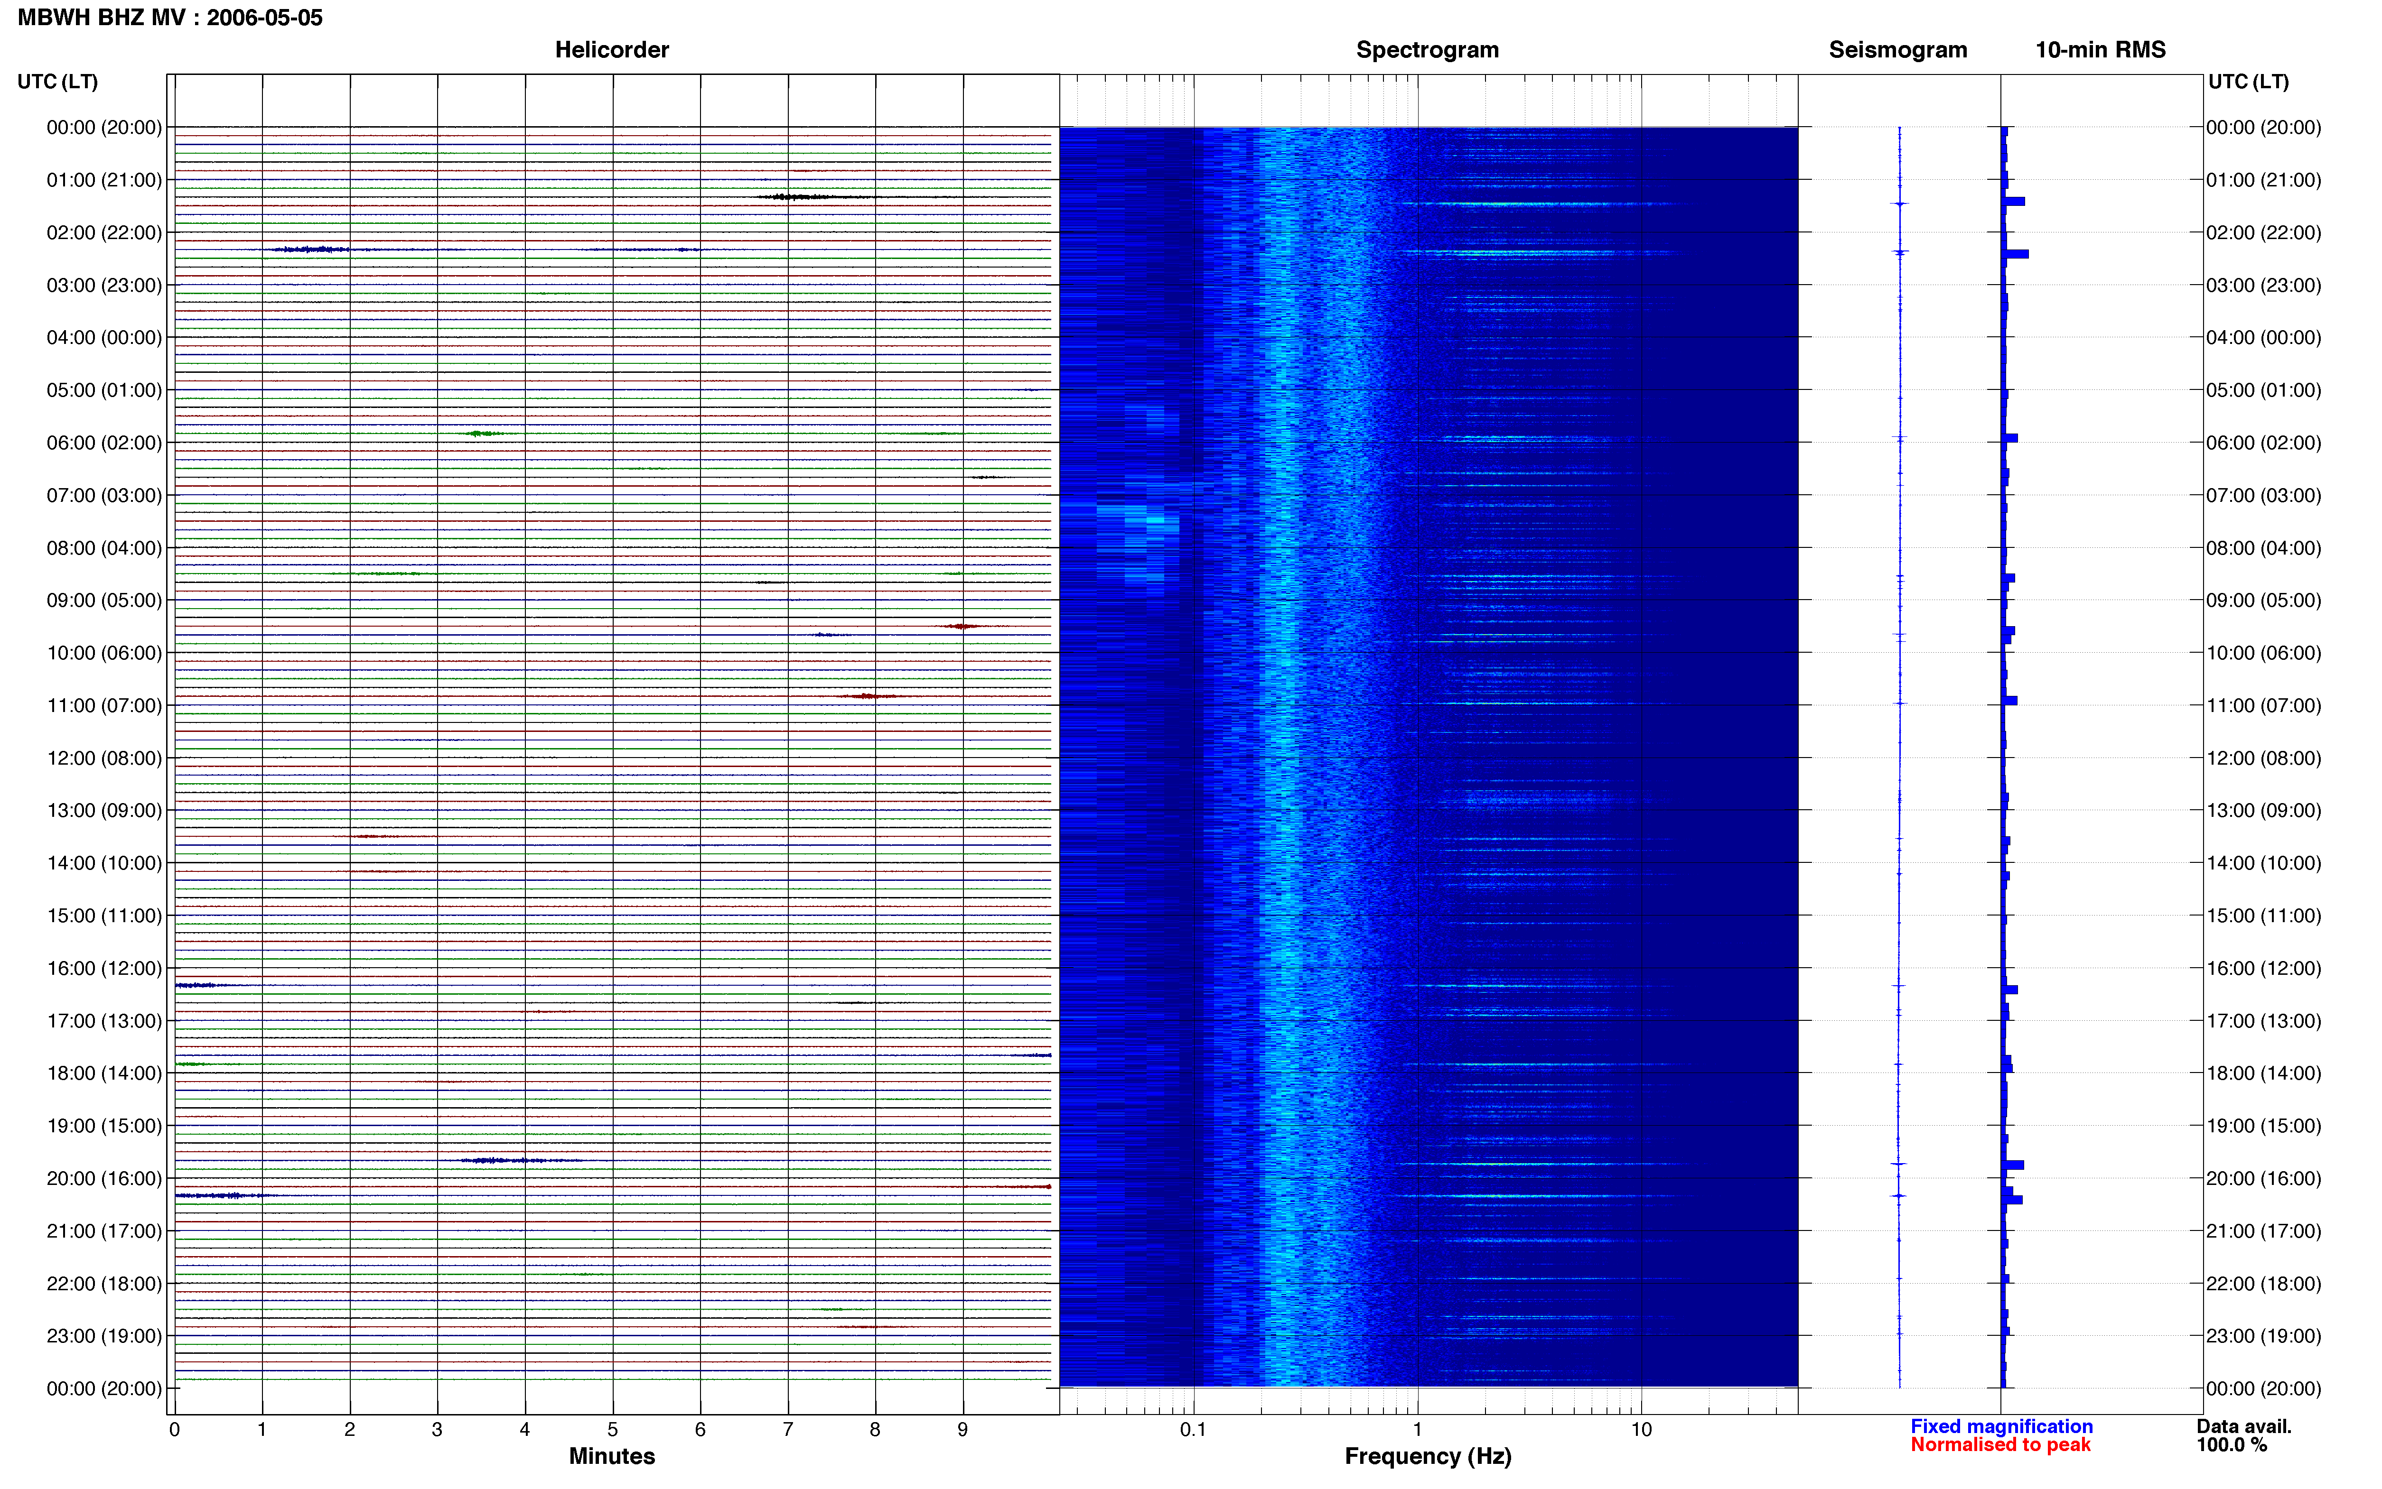The width and height of the screenshot is (2382, 1489).
Task: Click the right 09:00 (05:00) time label
Action: tap(2264, 601)
